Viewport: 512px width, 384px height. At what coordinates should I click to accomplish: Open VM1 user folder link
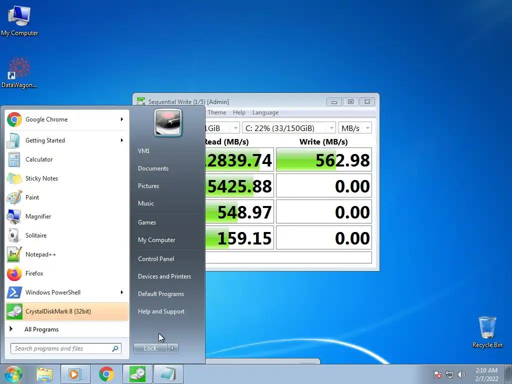click(x=143, y=151)
